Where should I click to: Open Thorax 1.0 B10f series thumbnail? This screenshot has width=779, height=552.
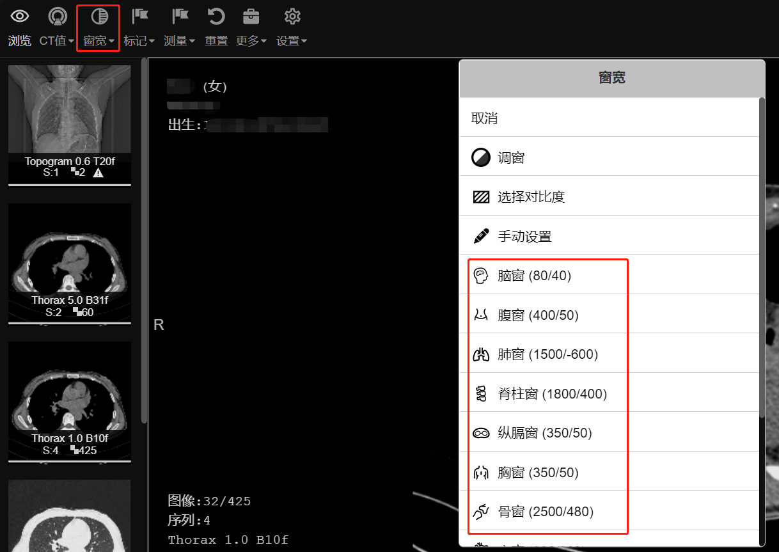click(69, 401)
